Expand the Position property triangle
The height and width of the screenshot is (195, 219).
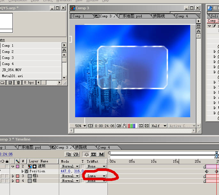22,171
